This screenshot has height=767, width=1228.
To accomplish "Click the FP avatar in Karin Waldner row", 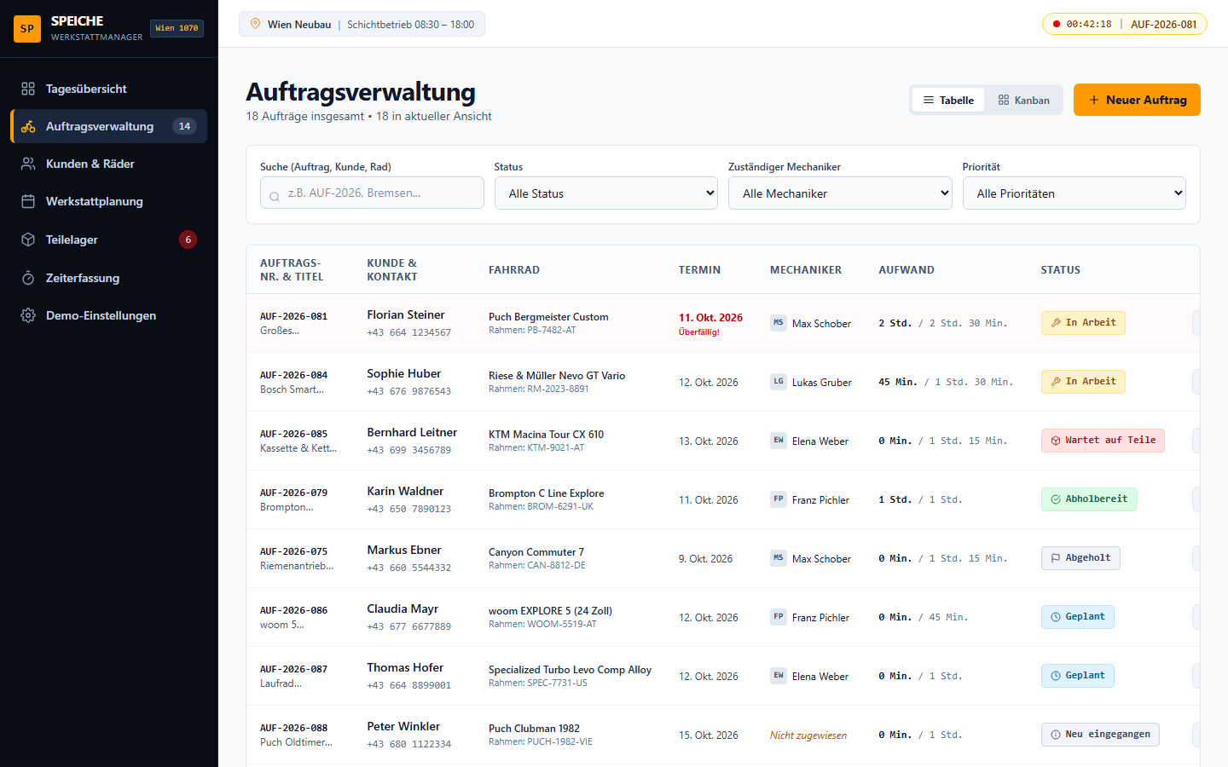I will pos(779,499).
